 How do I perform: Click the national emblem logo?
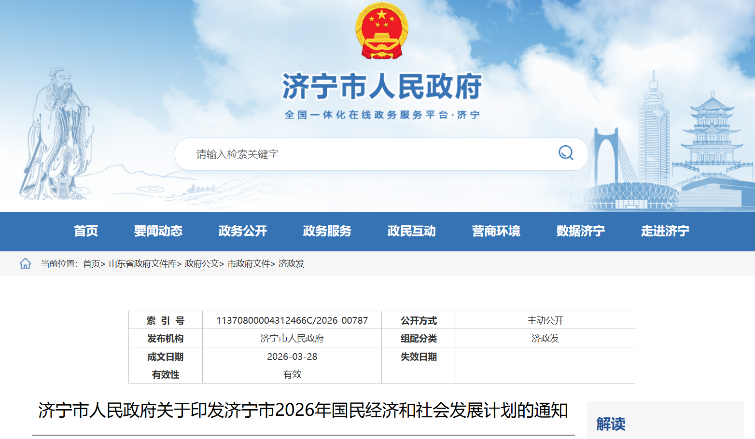tap(382, 31)
